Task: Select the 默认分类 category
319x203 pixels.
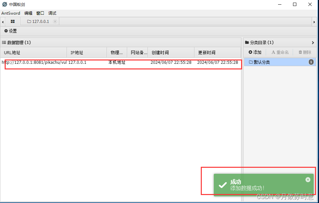Action: coord(280,62)
